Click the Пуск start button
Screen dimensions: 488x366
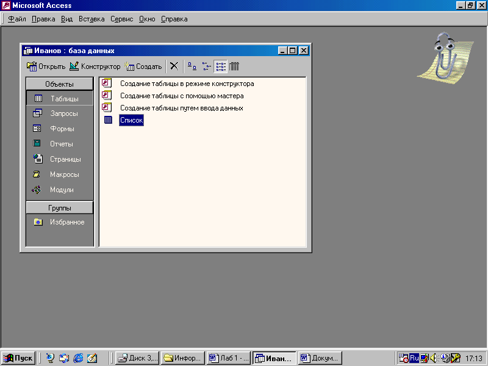(x=18, y=358)
